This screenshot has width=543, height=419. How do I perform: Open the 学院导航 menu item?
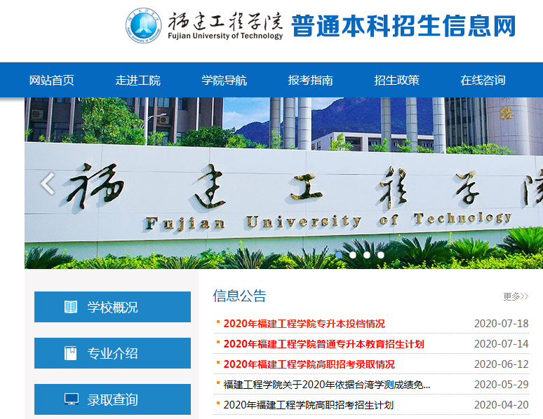pyautogui.click(x=224, y=81)
